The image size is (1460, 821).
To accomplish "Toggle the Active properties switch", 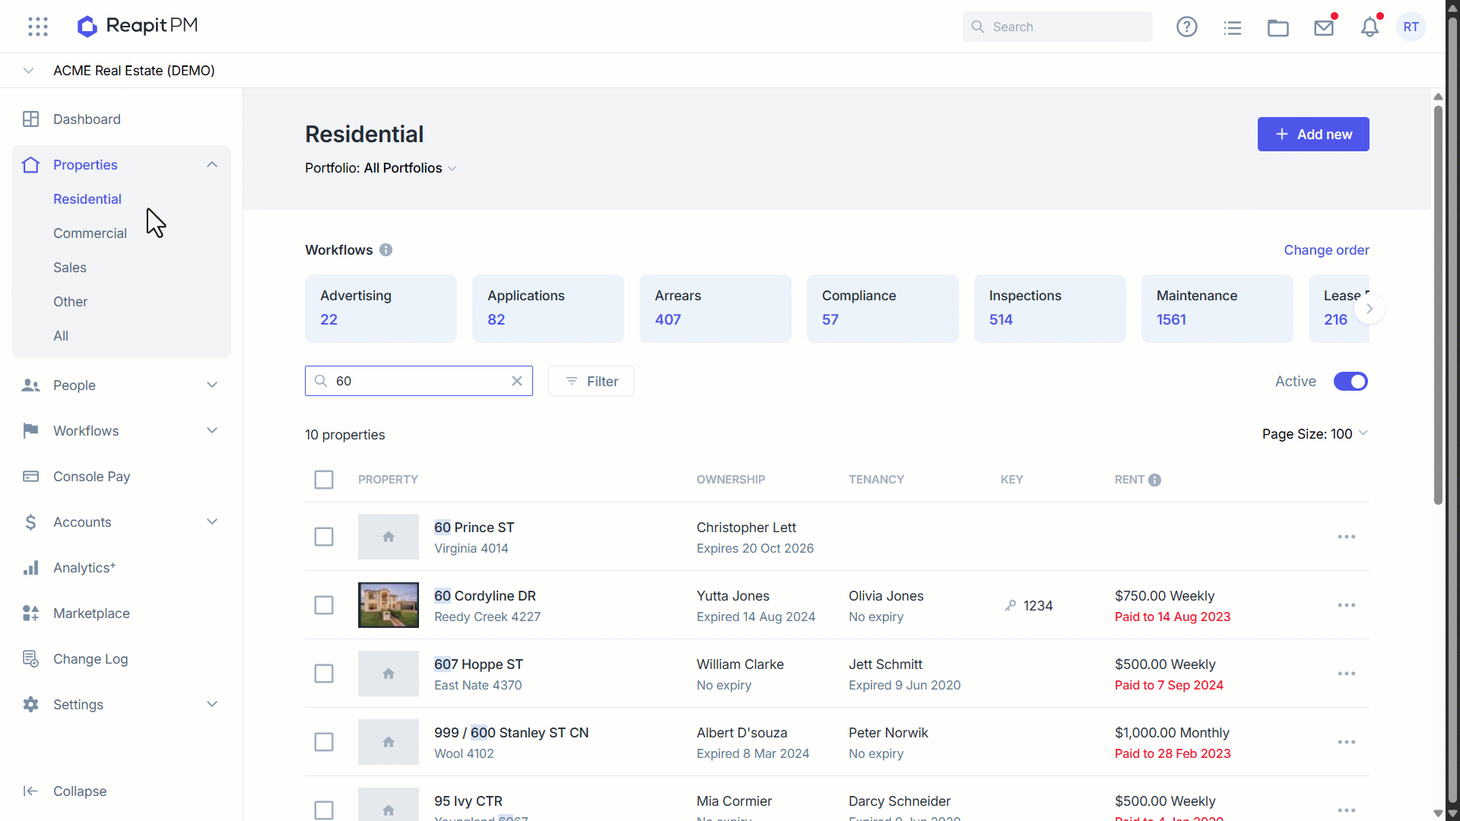I will tap(1350, 382).
